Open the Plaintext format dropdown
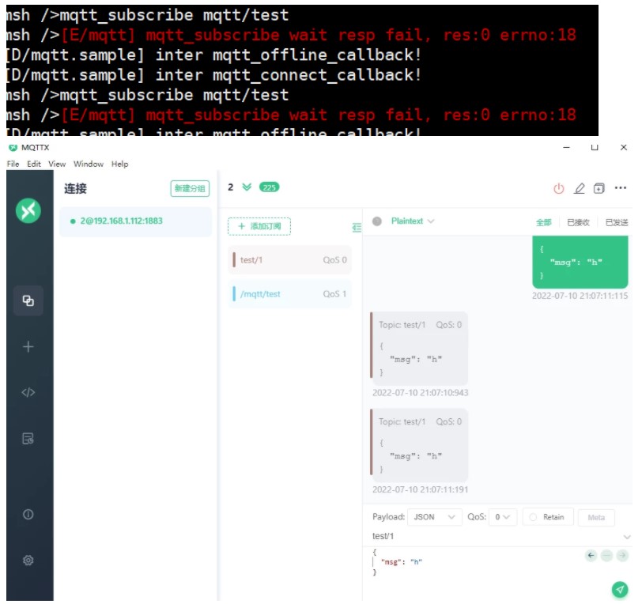Image resolution: width=642 pixels, height=604 pixels. point(412,221)
